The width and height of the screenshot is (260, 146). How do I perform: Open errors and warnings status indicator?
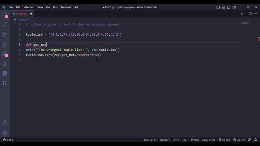tap(8, 140)
